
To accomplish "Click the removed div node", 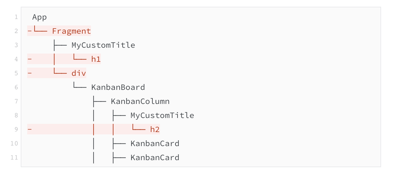I will 79,73.
